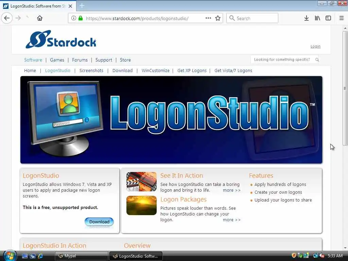Click the muted volume tray icon
The image size is (348, 261).
[x=322, y=256]
